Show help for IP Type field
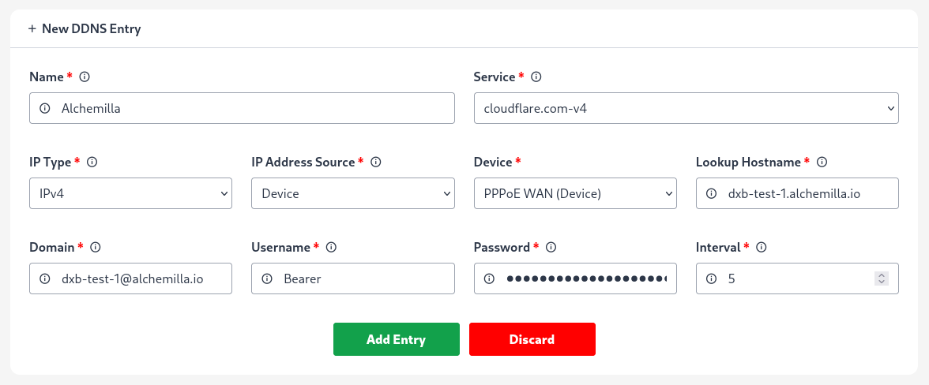Screen dimensions: 929x385 tap(92, 162)
